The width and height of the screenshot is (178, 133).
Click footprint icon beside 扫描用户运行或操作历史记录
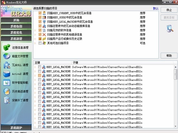pyautogui.click(x=44, y=39)
